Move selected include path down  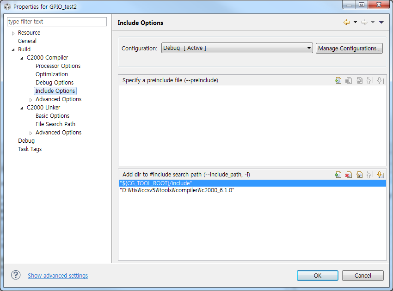pyautogui.click(x=380, y=175)
